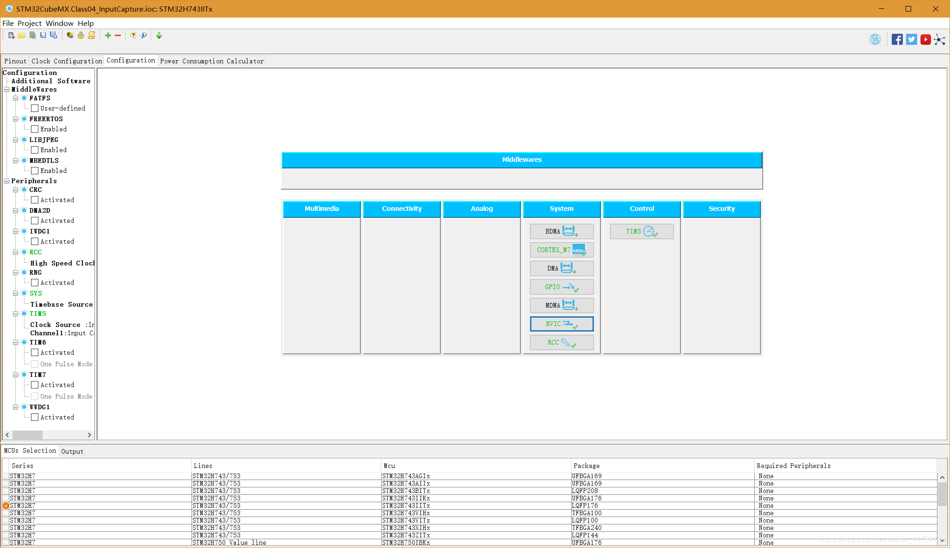Open GPIO configuration button
Screen dimensions: 950x548
pos(561,287)
